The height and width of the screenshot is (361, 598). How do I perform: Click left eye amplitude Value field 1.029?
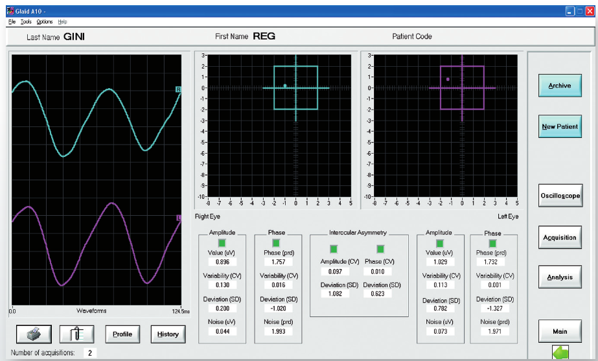tap(440, 262)
